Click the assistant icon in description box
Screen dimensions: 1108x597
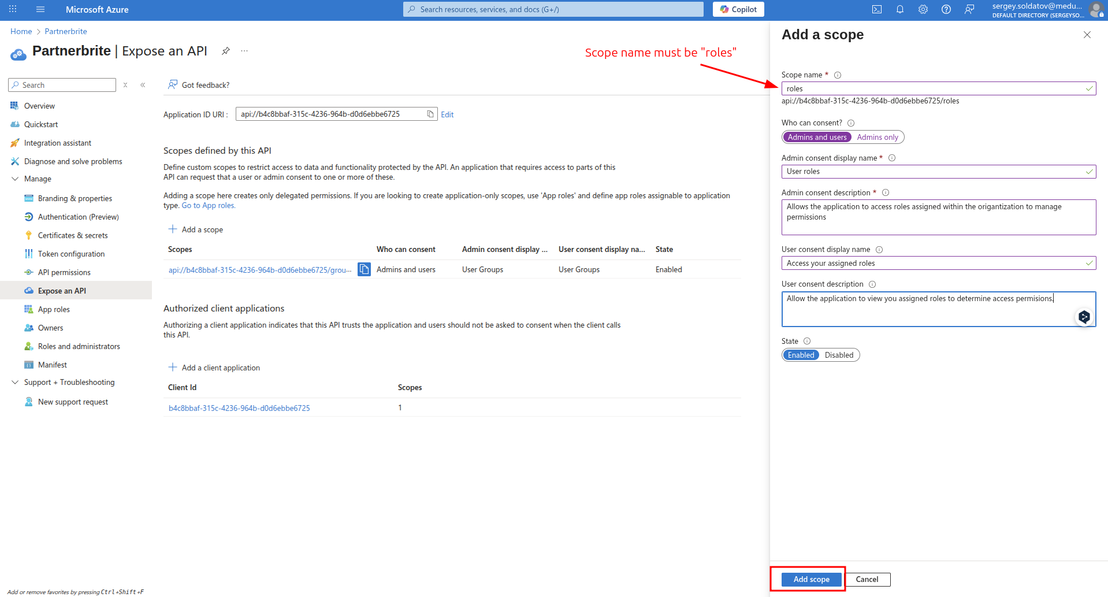[1084, 317]
